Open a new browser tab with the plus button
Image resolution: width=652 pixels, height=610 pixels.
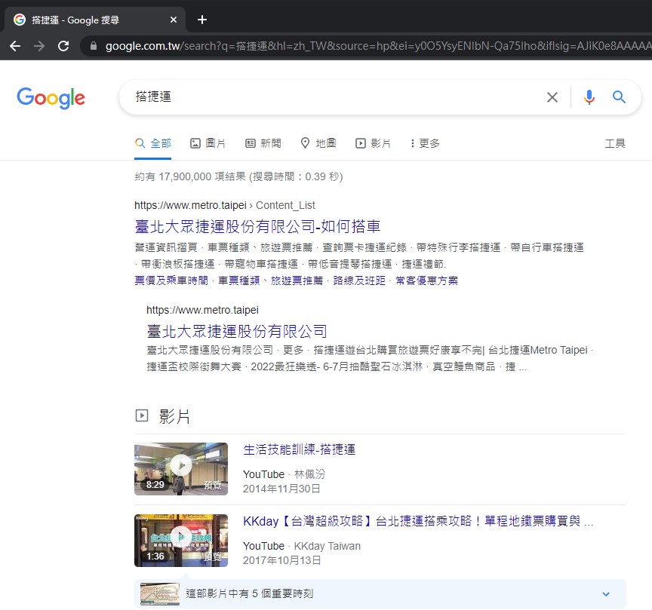[x=201, y=20]
